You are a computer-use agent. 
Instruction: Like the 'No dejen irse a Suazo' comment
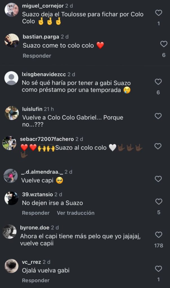[159, 202]
